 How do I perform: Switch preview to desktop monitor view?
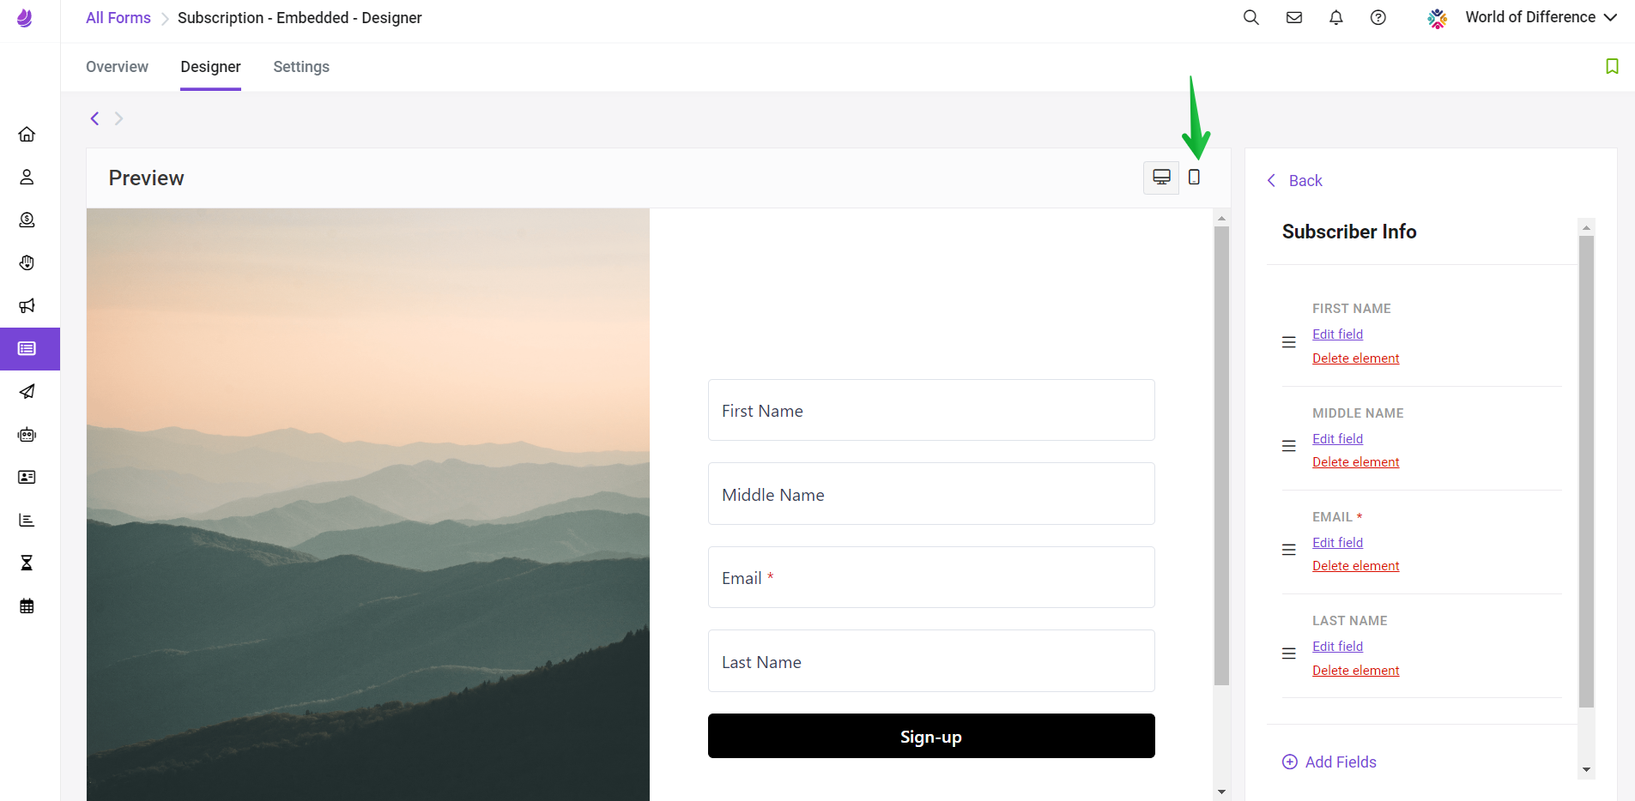(x=1161, y=178)
